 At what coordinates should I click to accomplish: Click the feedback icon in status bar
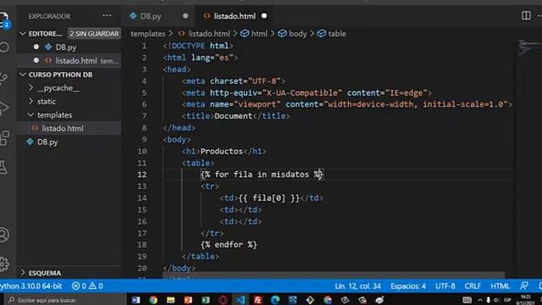point(524,286)
